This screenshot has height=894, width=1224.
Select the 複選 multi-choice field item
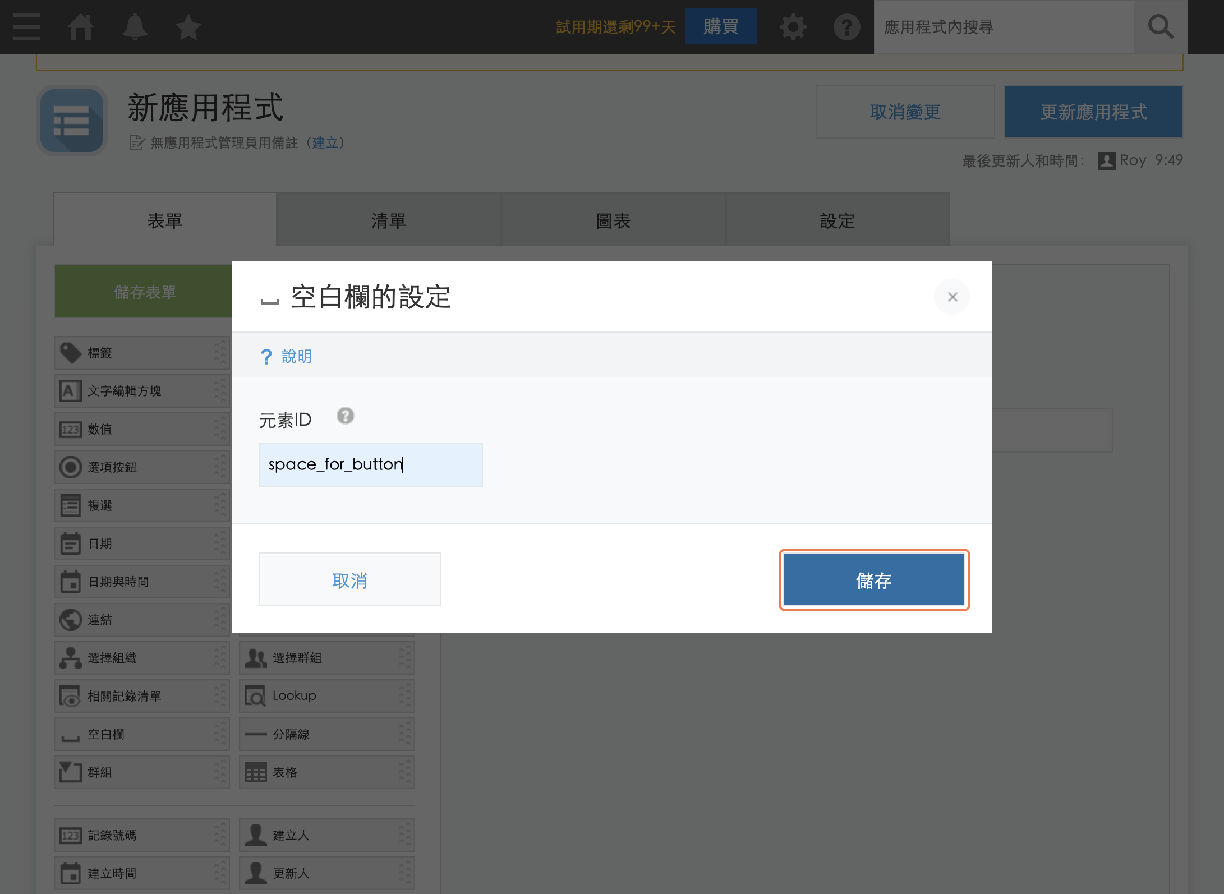coord(142,505)
